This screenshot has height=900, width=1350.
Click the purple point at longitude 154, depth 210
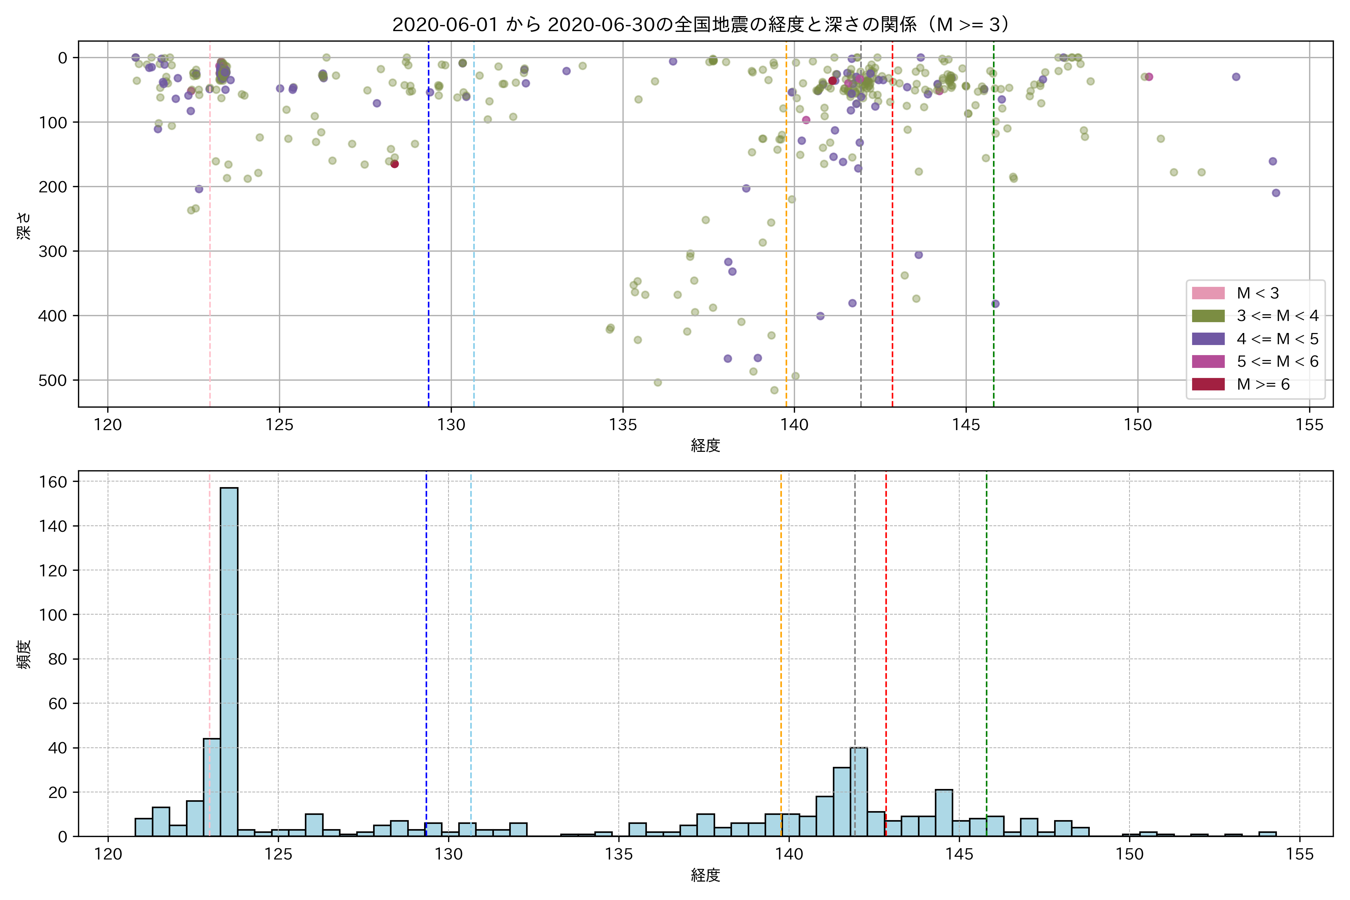coord(1275,193)
